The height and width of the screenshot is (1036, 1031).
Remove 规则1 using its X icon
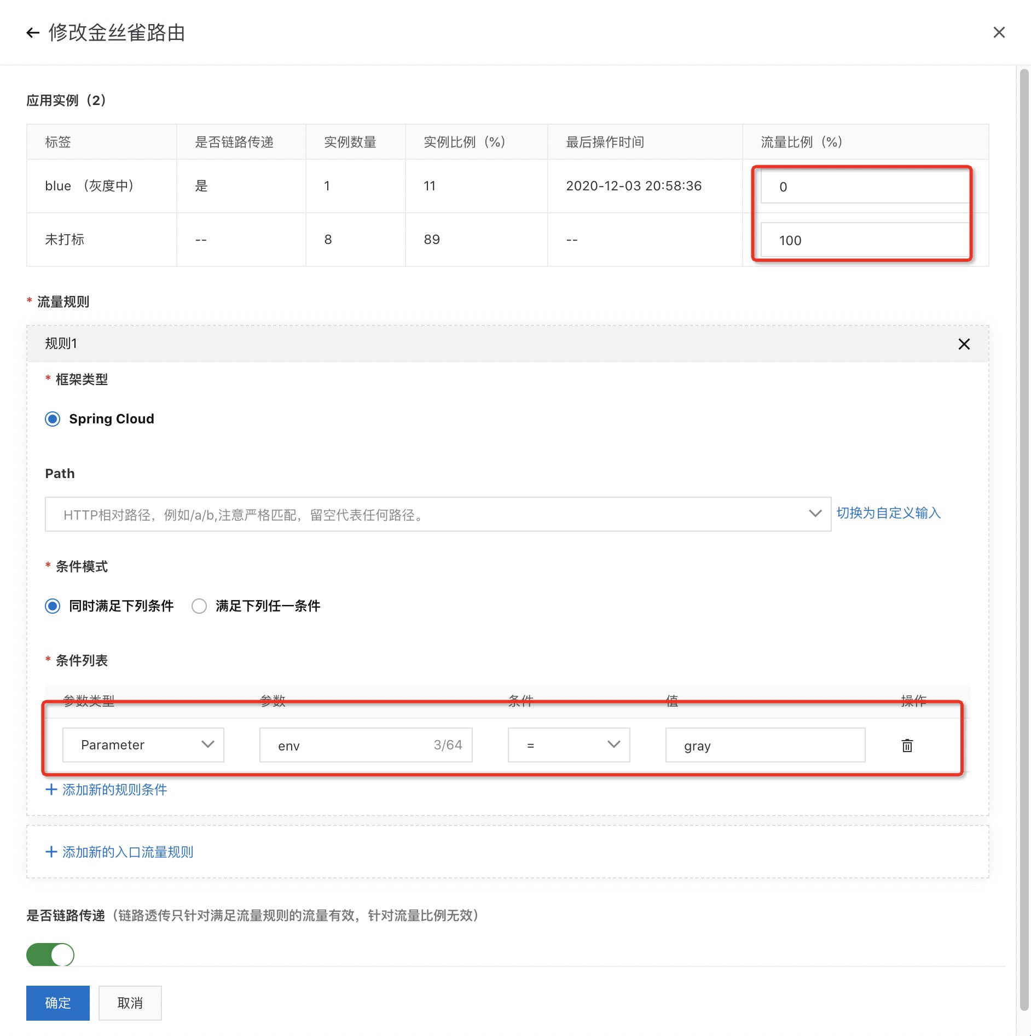(964, 344)
